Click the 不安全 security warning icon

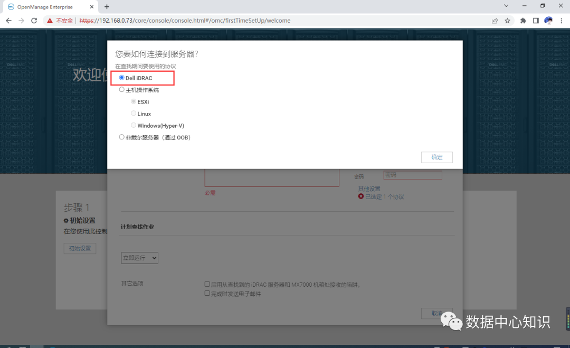tap(50, 21)
